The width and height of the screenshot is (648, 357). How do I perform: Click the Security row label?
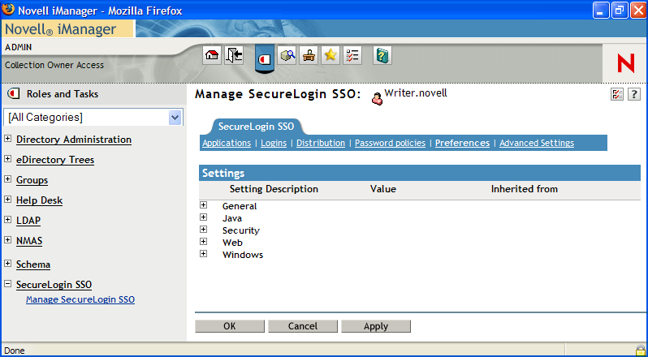[x=241, y=230]
